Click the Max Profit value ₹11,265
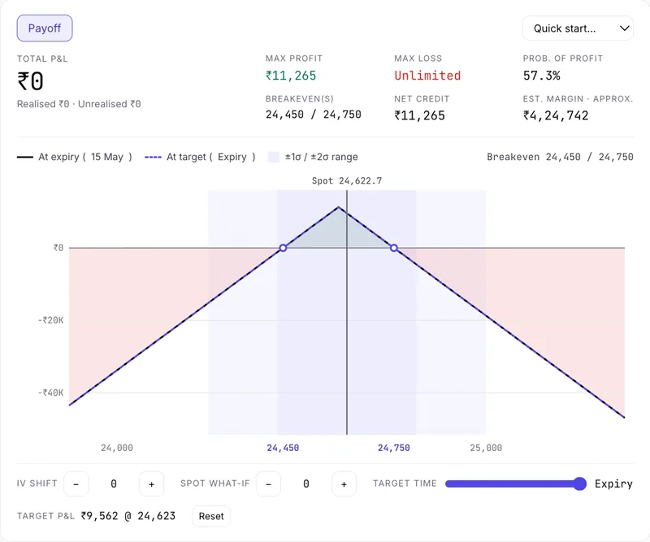Screen dimensions: 650x542 291,76
